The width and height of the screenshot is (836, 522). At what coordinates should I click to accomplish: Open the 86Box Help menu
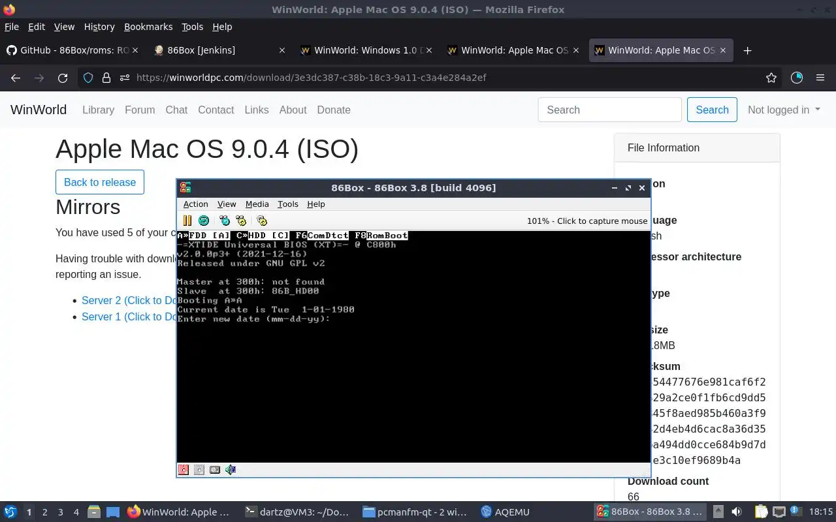316,204
